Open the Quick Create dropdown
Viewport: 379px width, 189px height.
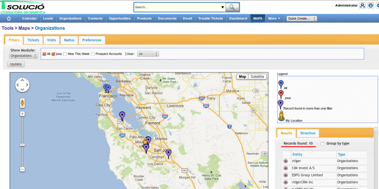pos(302,18)
